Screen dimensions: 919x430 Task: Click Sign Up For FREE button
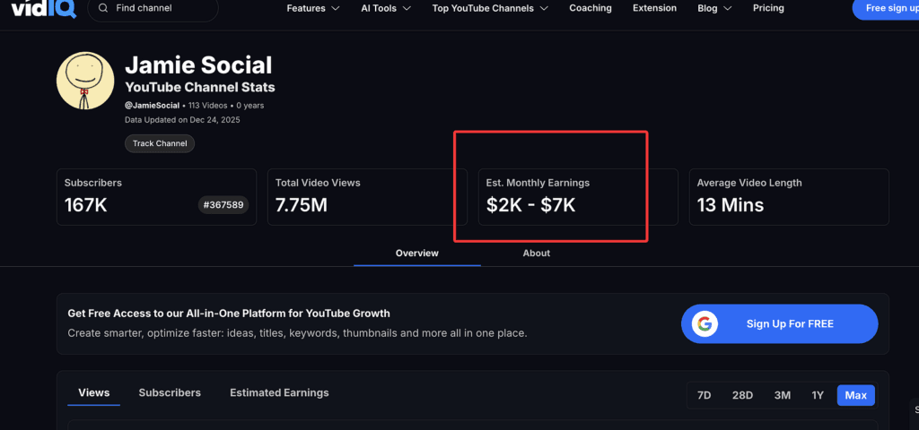tap(779, 324)
